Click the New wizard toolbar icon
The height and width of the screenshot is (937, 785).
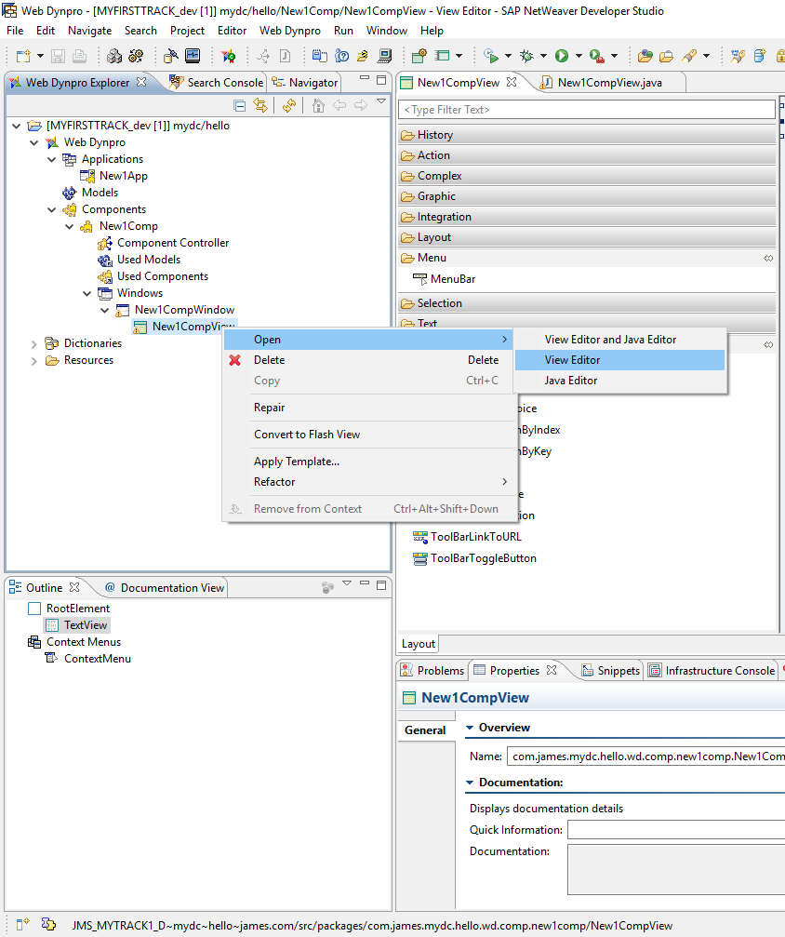[23, 56]
